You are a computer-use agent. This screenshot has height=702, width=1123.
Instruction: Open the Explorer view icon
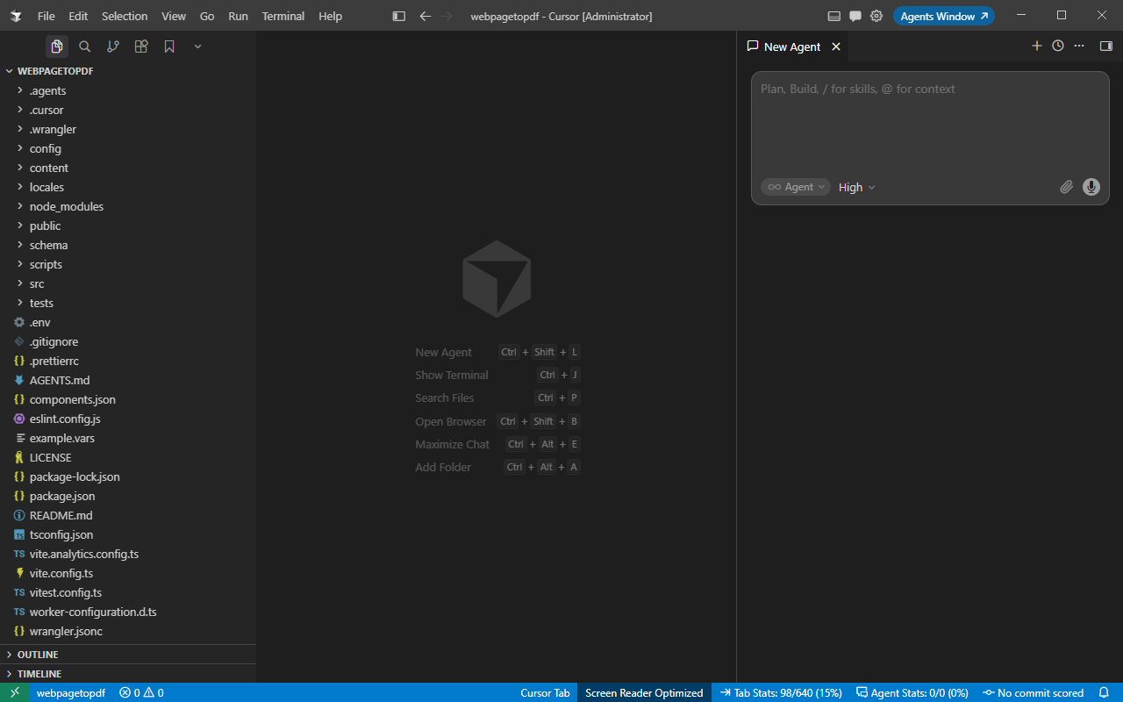57,47
